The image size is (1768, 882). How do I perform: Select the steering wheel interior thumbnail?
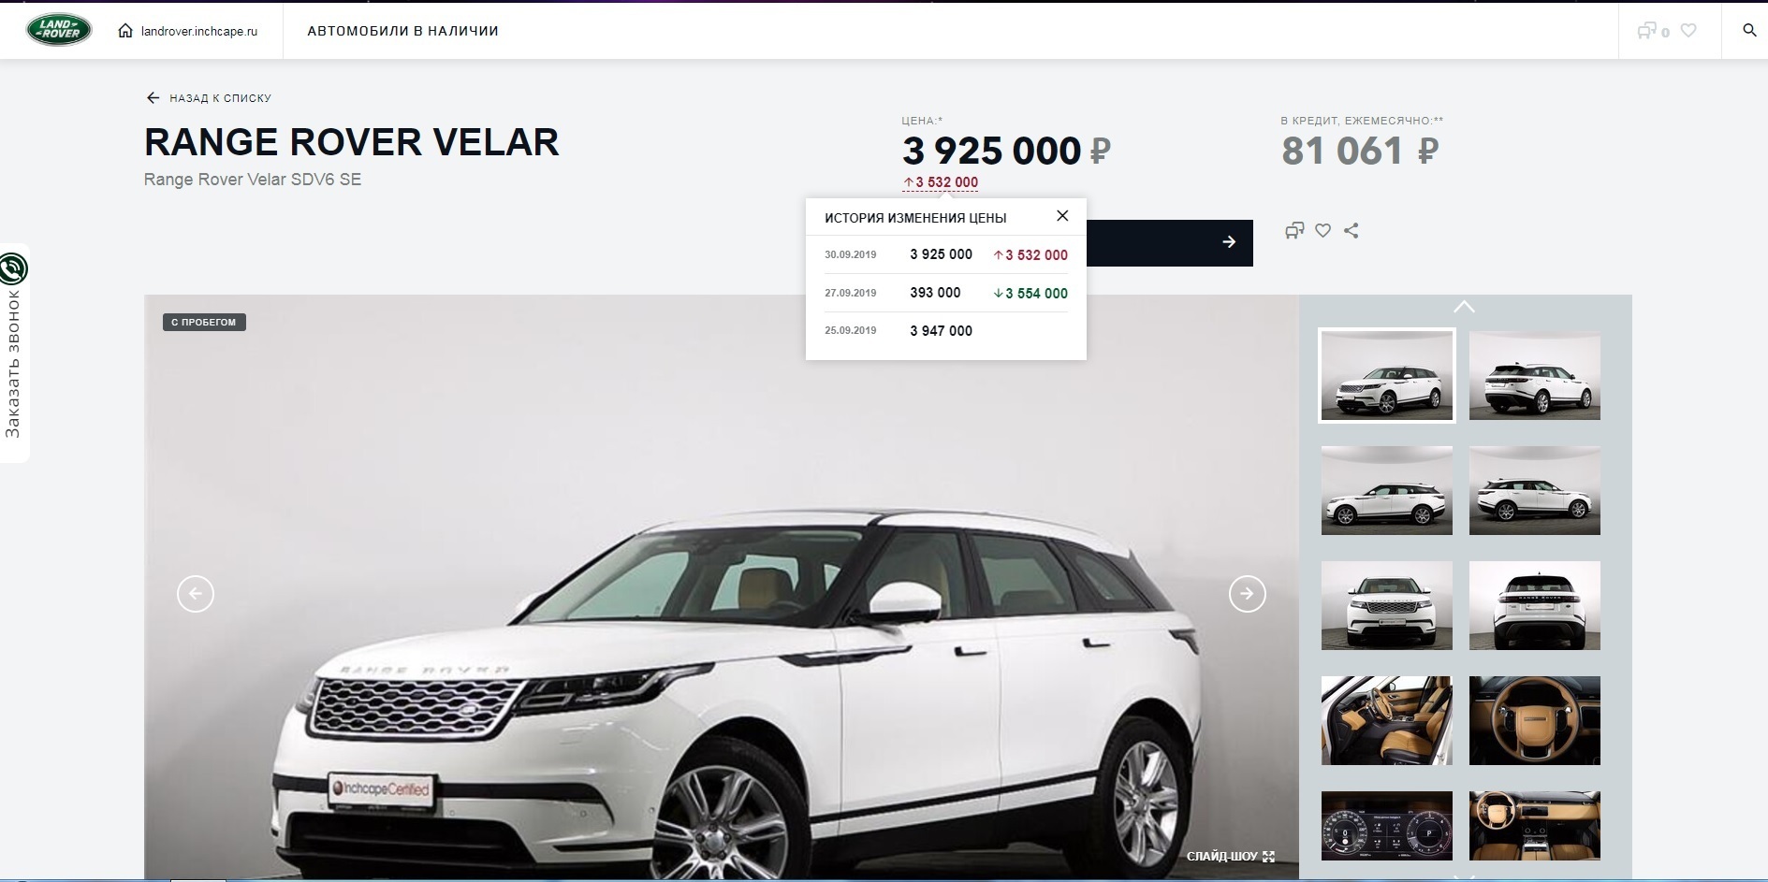[x=1535, y=720]
